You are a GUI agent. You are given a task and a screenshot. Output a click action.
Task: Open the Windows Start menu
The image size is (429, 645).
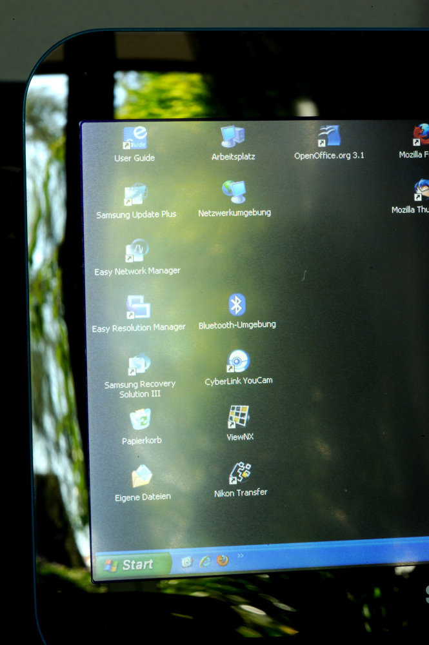(x=133, y=565)
